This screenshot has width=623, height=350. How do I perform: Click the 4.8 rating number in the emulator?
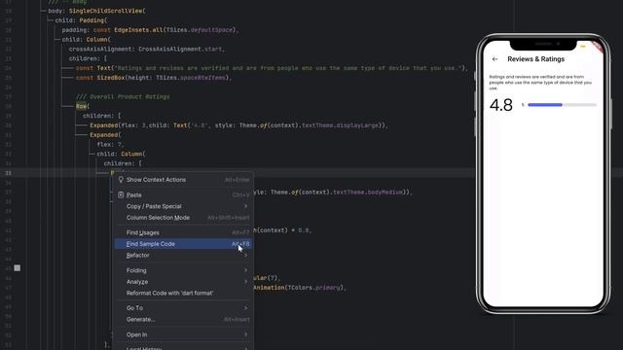[x=501, y=105]
